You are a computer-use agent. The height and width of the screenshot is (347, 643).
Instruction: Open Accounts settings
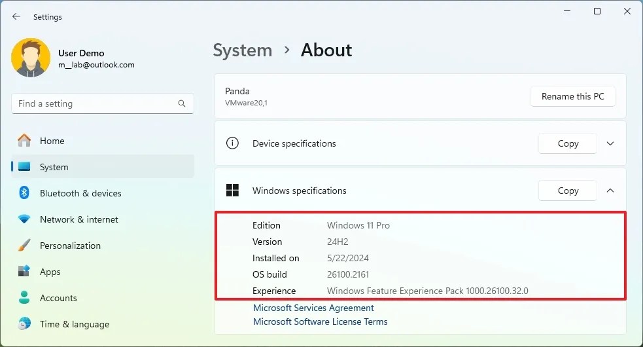103,298
